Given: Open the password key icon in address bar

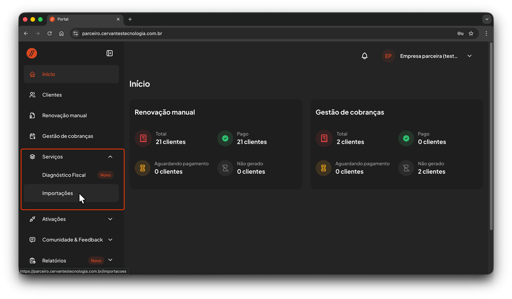Looking at the screenshot, I should point(460,34).
